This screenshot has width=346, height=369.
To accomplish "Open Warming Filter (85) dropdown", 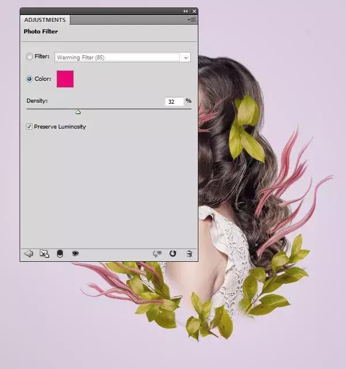I will 122,57.
